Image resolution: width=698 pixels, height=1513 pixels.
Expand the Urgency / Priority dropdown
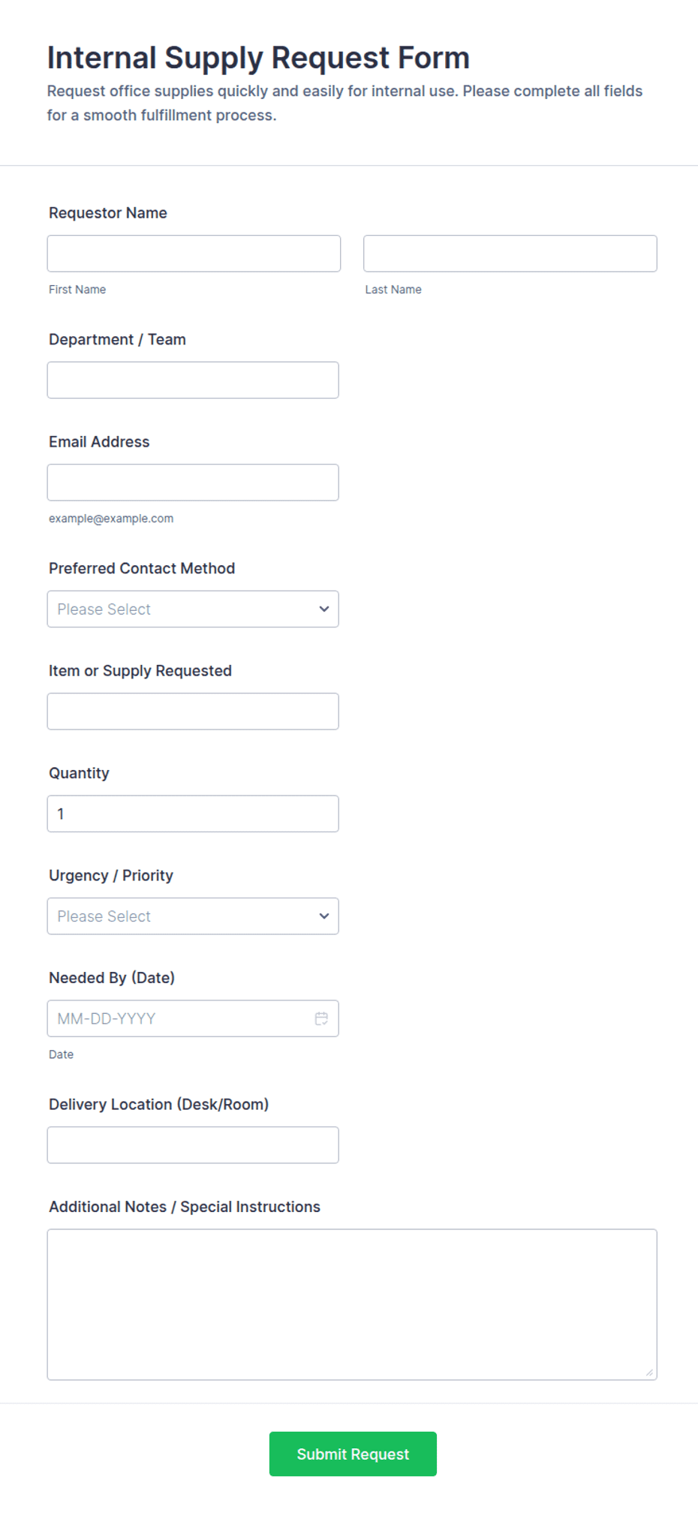click(193, 916)
